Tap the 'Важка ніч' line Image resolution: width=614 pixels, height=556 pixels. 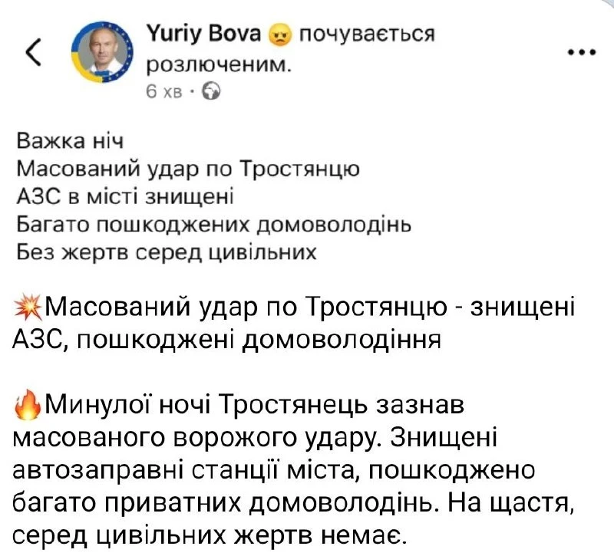pyautogui.click(x=70, y=141)
